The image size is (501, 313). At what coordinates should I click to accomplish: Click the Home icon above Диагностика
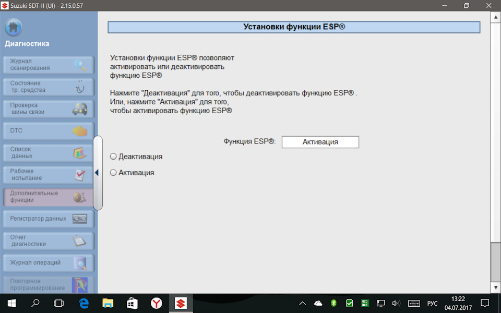14,28
